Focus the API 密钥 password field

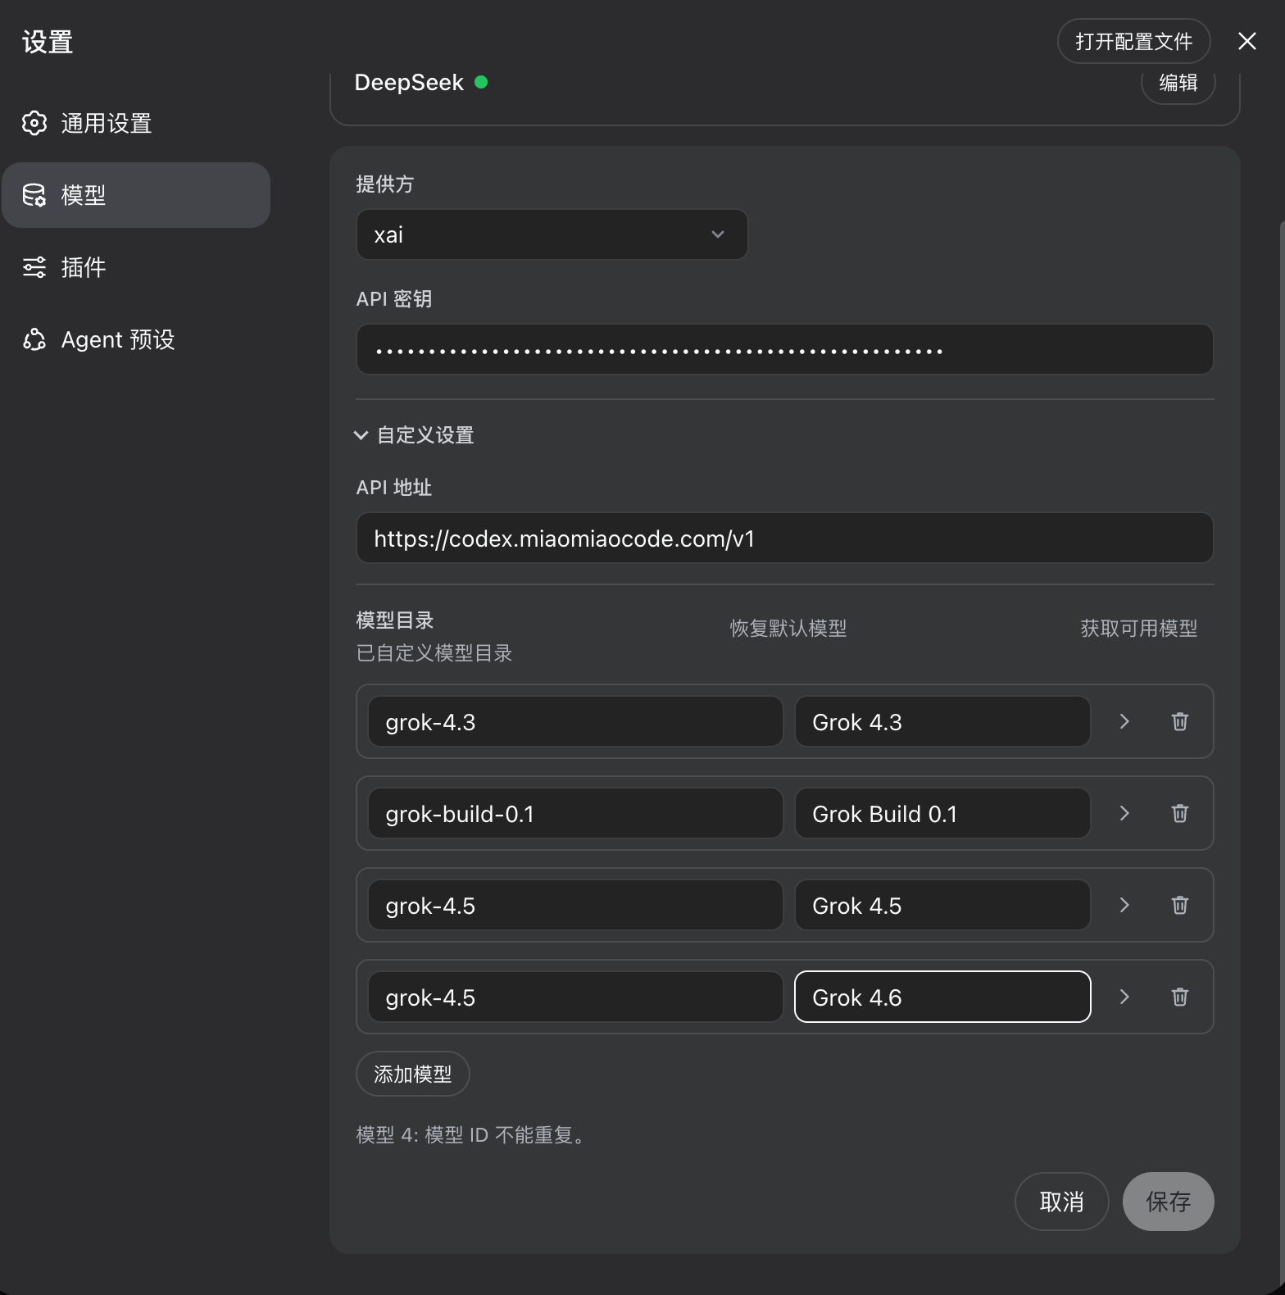click(x=784, y=349)
